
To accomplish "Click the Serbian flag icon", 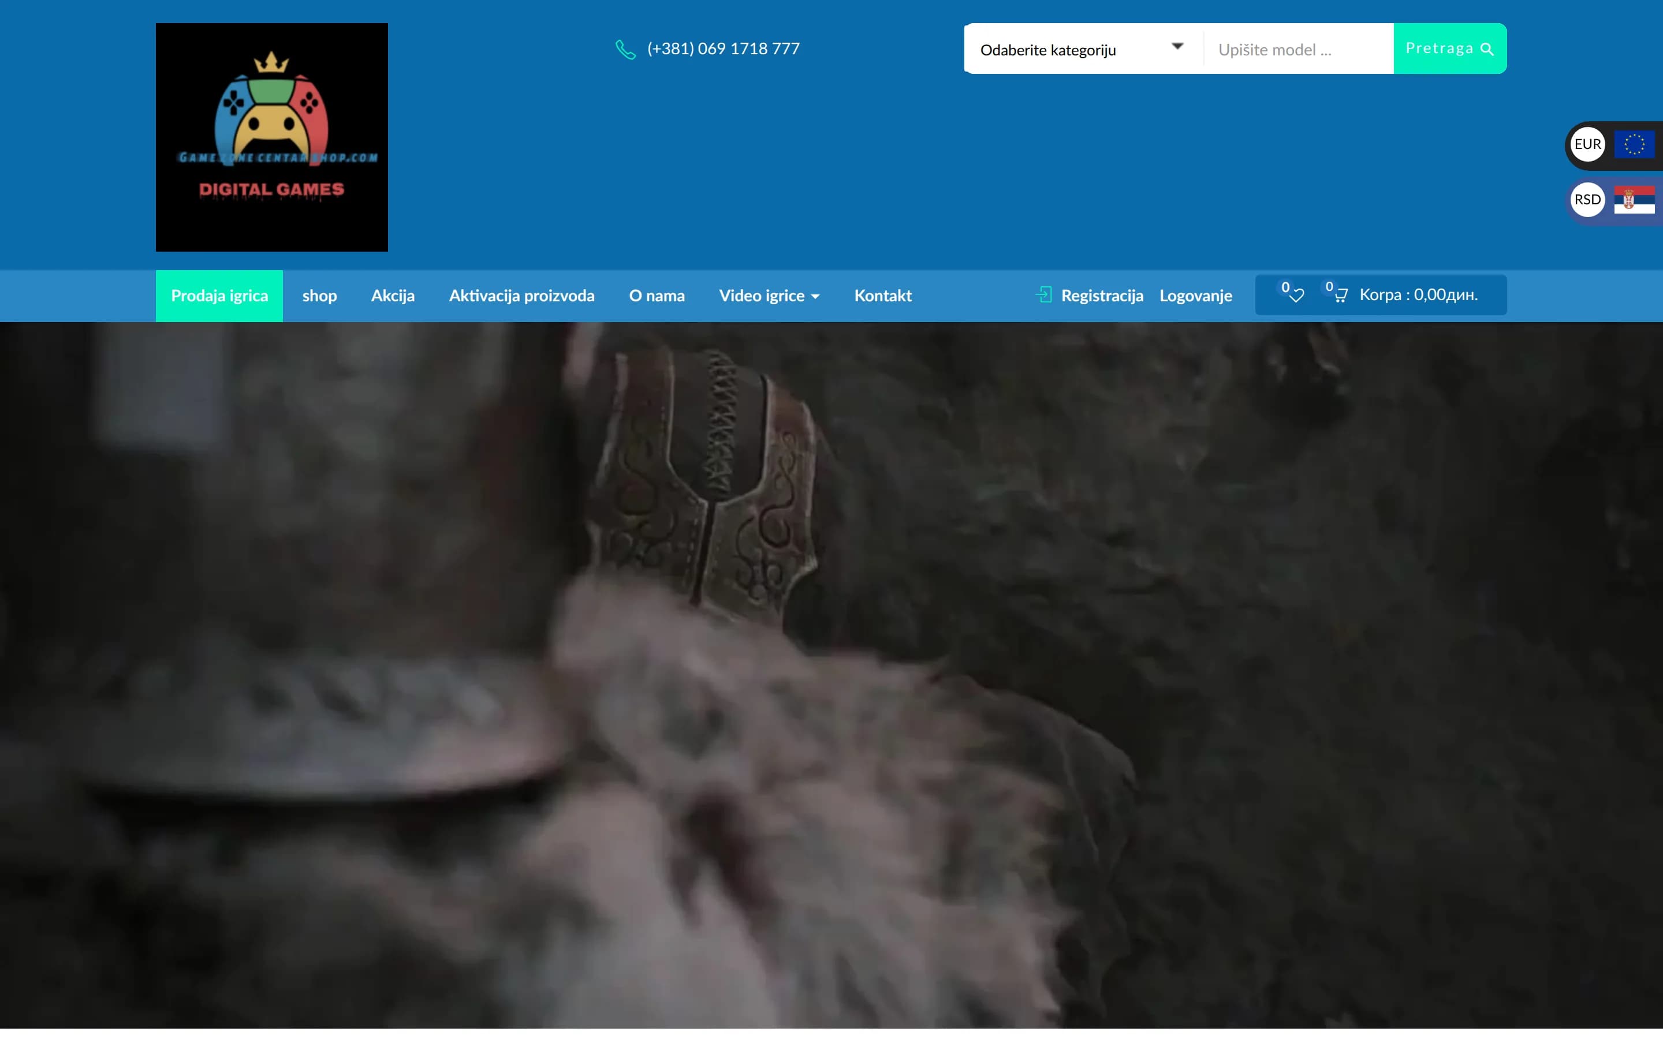I will coord(1634,200).
